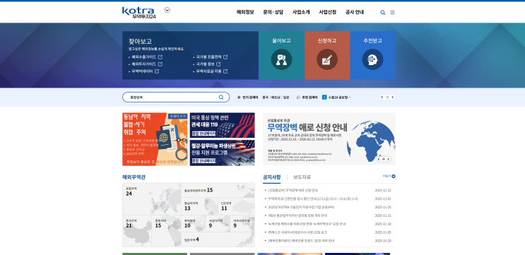This screenshot has height=255, width=525.
Task: Open notice 무역투자24 간편인증 일시 중단 안내
Action: pyautogui.click(x=313, y=198)
